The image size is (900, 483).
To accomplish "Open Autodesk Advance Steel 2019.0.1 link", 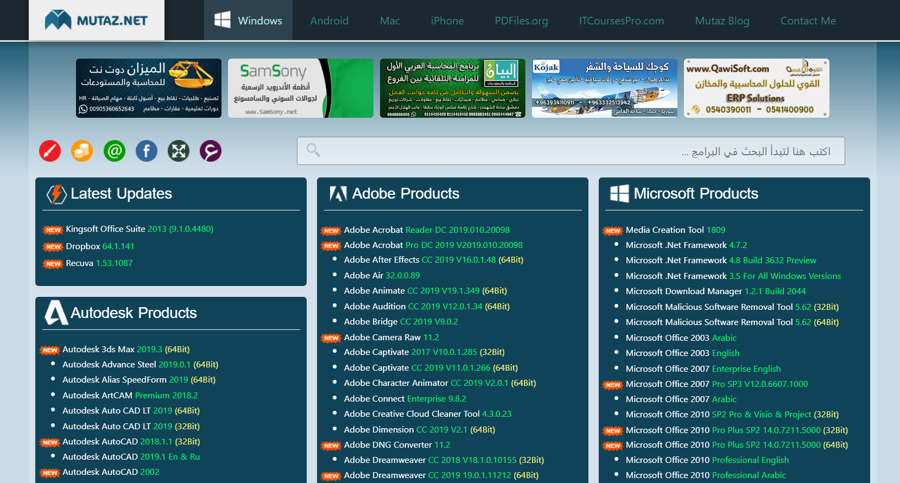I will point(140,365).
